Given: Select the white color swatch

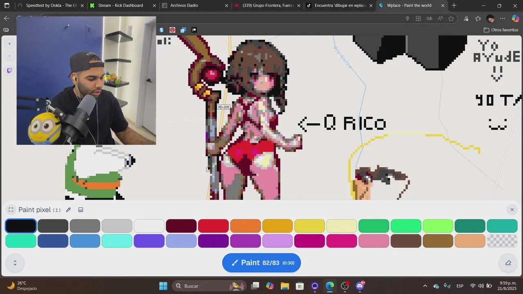Looking at the screenshot, I should [149, 226].
